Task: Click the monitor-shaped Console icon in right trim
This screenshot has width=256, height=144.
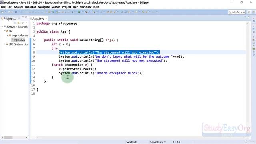Action: (254, 54)
